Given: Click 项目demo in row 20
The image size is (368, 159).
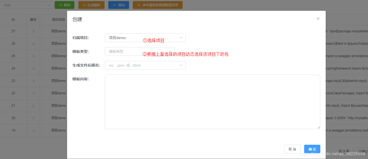Looking at the screenshot, I should pyautogui.click(x=58, y=118).
